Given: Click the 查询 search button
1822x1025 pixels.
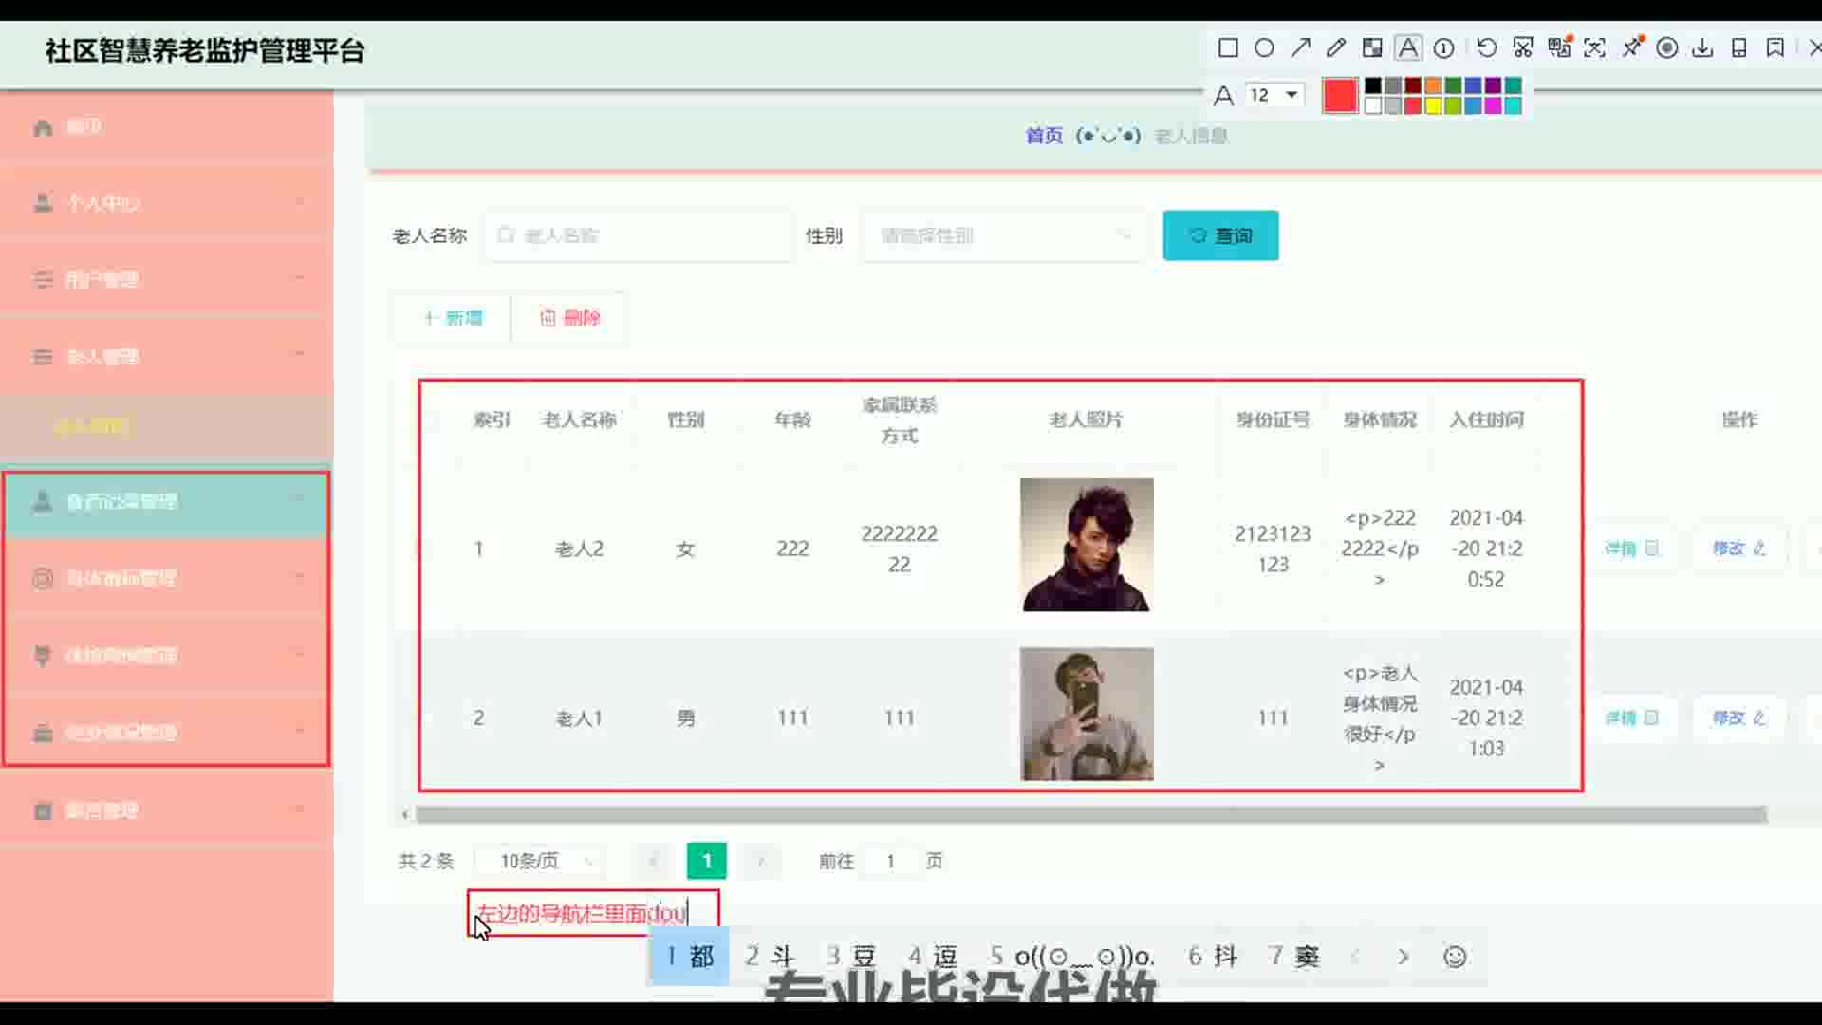Looking at the screenshot, I should (1220, 235).
